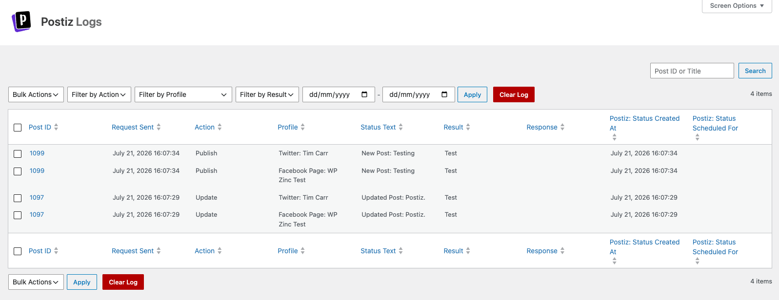Click sort arrows beside footer Post ID header

pos(56,251)
